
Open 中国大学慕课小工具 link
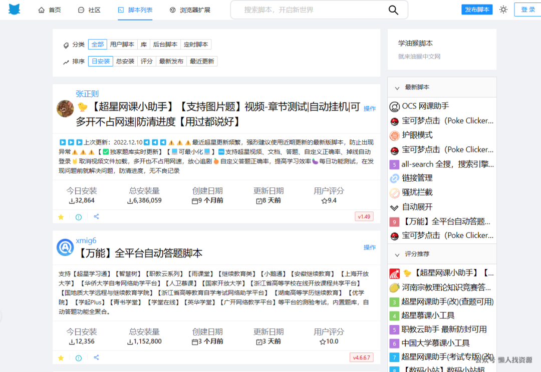point(435,343)
